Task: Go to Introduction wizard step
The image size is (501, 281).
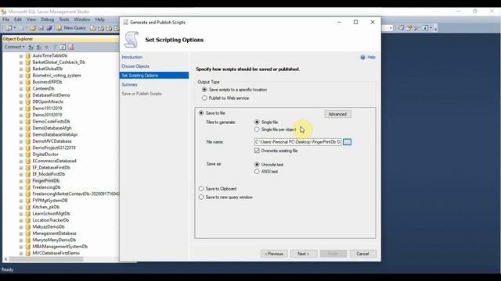Action: tap(132, 57)
